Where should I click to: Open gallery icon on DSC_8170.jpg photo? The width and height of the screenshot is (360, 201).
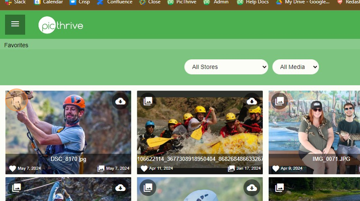point(16,100)
